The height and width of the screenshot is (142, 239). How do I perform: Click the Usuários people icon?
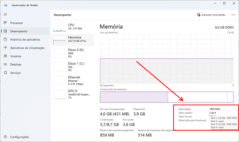[6, 56]
